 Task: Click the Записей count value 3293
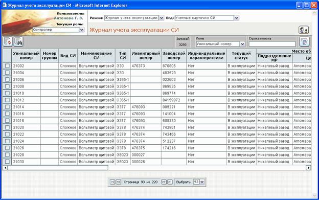(x=183, y=45)
